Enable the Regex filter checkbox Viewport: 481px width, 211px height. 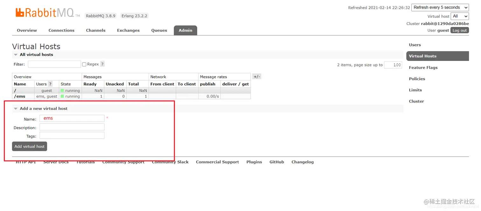point(84,64)
